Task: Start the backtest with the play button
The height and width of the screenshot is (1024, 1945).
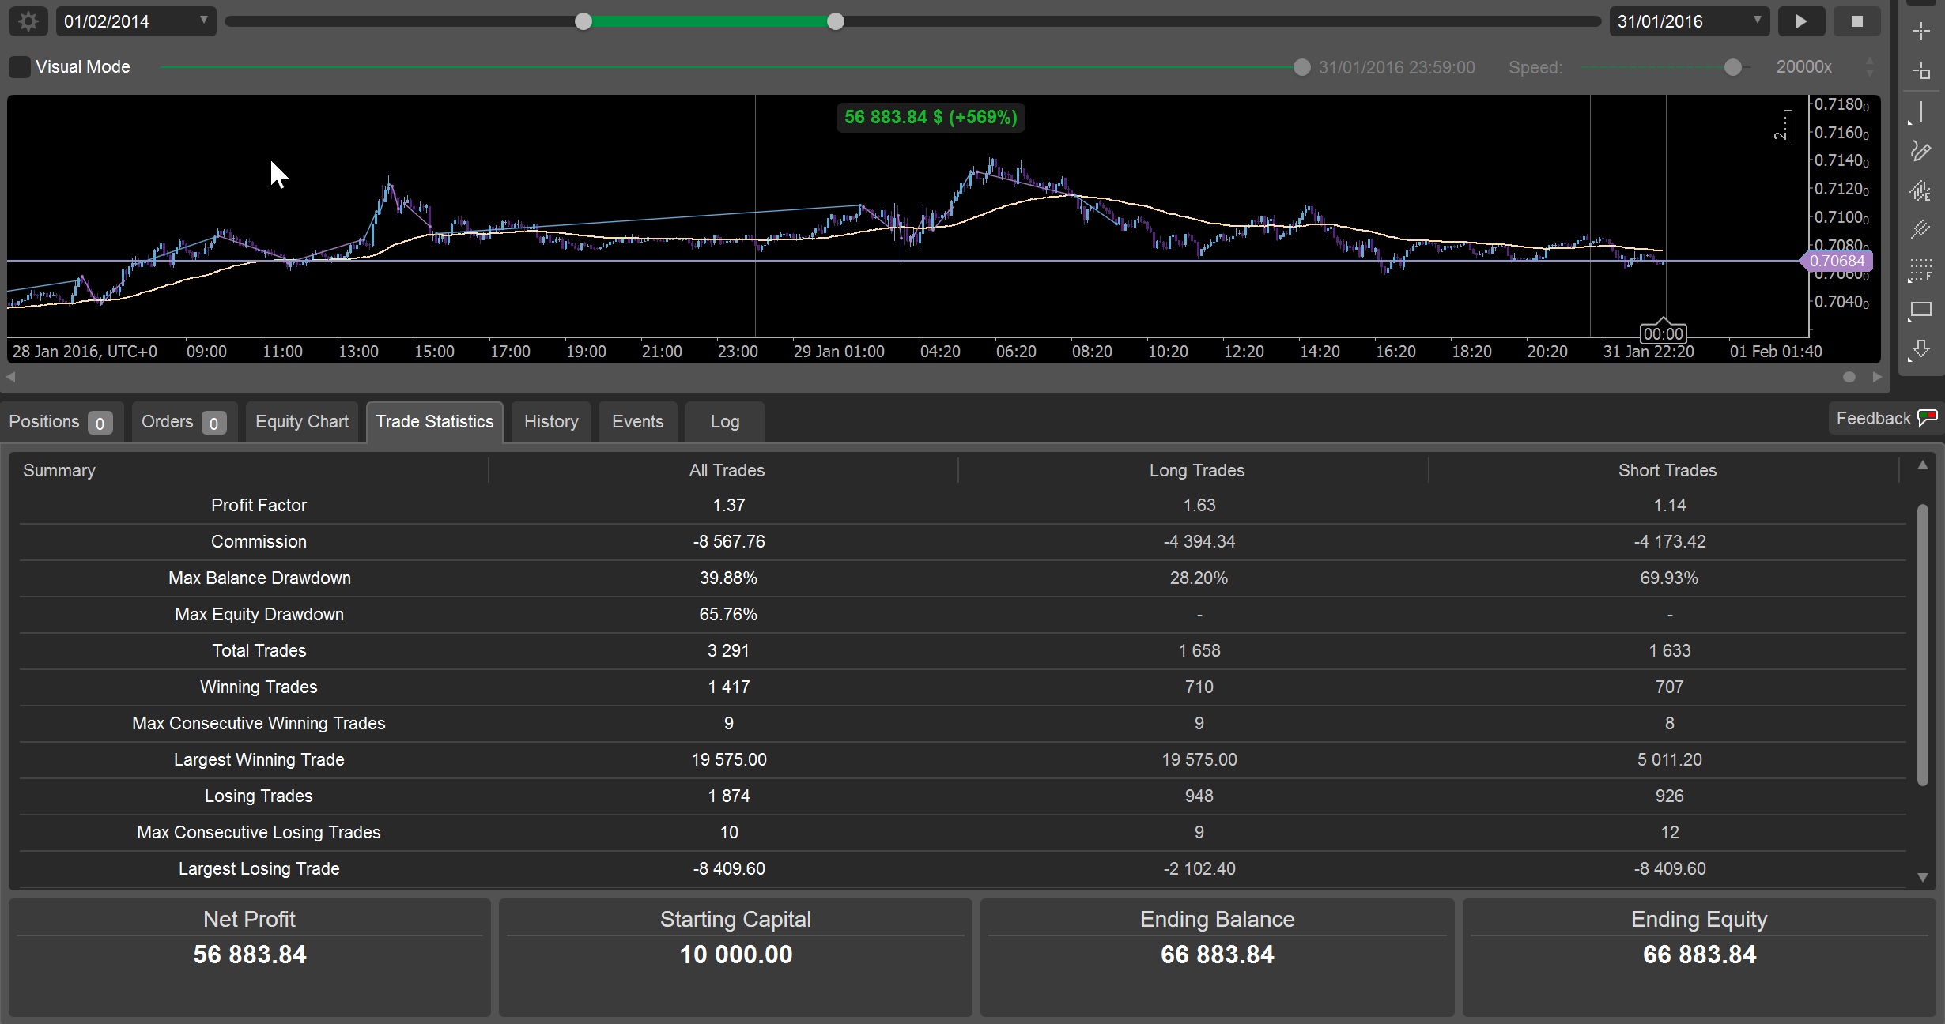Action: 1801,21
